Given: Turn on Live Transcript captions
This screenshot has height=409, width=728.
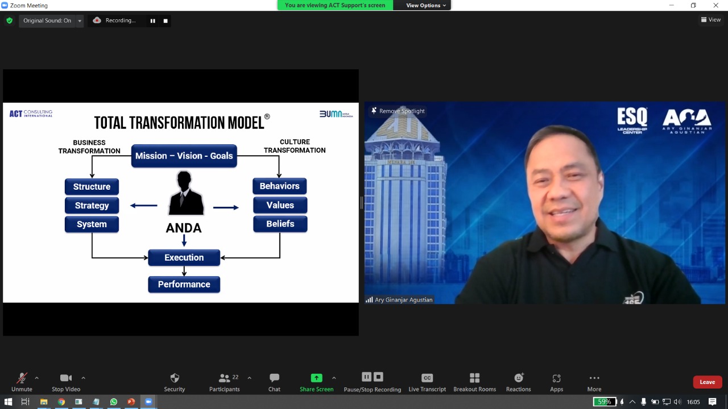Looking at the screenshot, I should click(x=427, y=382).
